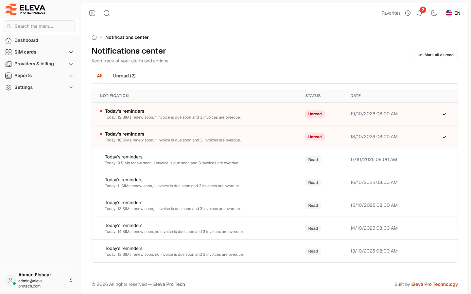This screenshot has height=294, width=471.
Task: Click the Eleva Pro Technology logo
Action: pos(26,9)
